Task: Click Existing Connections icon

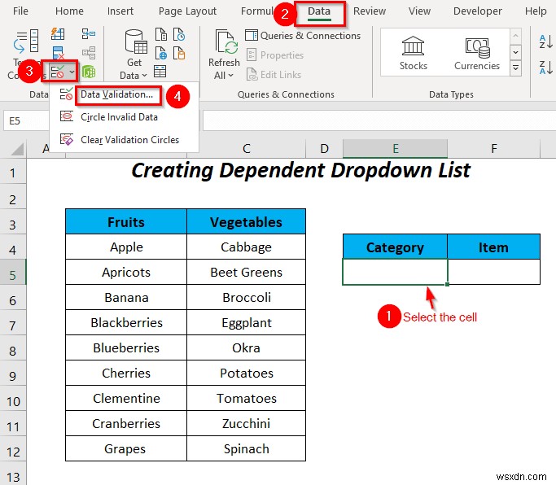Action: (x=179, y=53)
